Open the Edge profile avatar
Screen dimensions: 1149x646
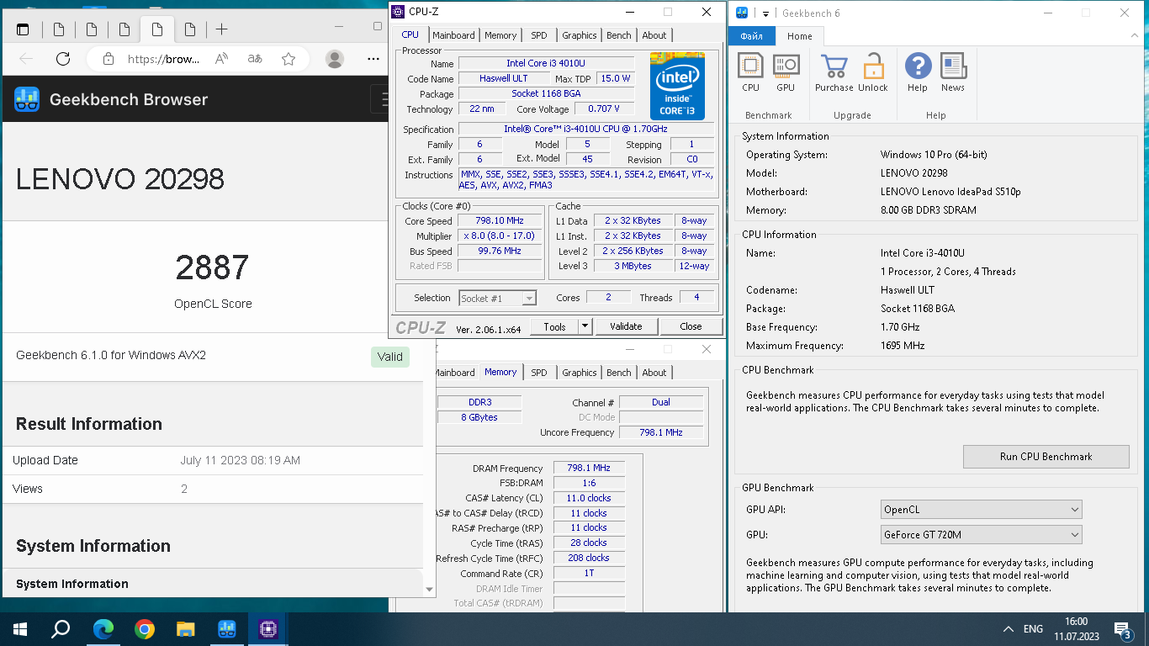click(335, 59)
